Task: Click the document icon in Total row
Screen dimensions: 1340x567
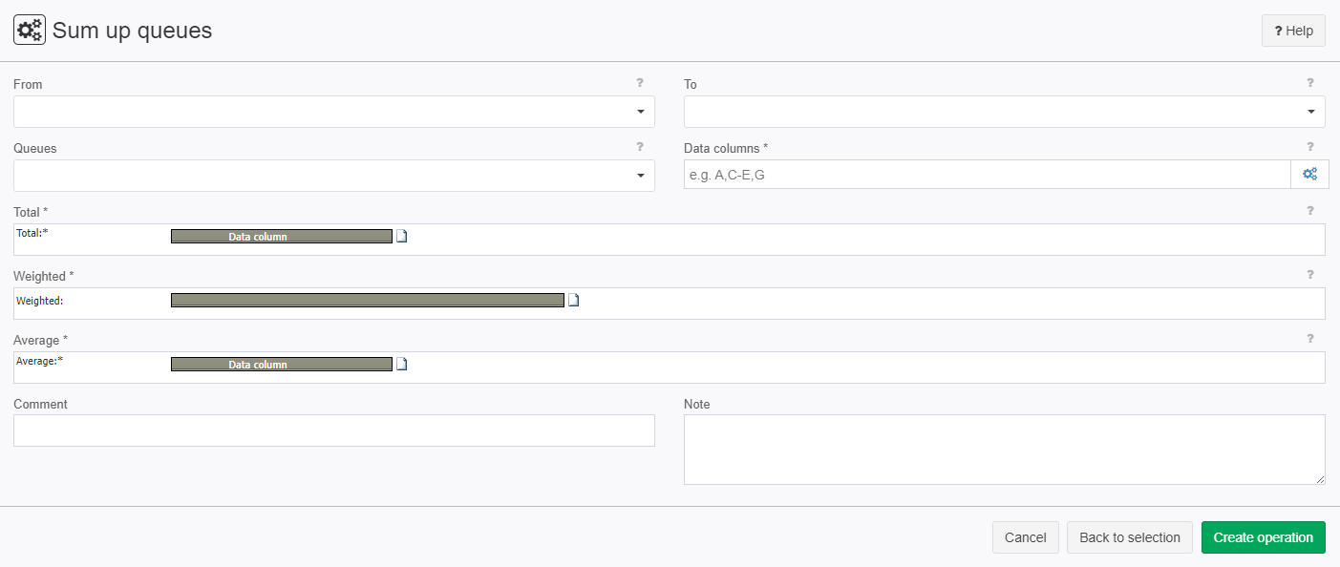Action: pyautogui.click(x=401, y=236)
